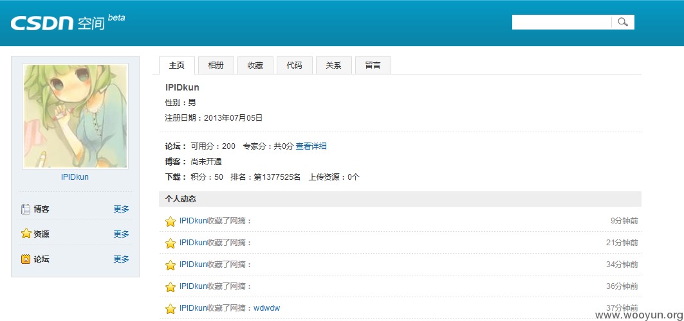Click IPIDkun link in the 34分钟前 entry
This screenshot has height=321, width=684.
(x=193, y=264)
